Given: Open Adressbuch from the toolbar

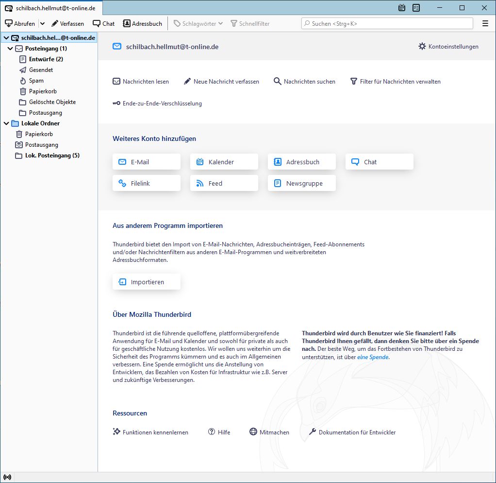Looking at the screenshot, I should click(142, 23).
